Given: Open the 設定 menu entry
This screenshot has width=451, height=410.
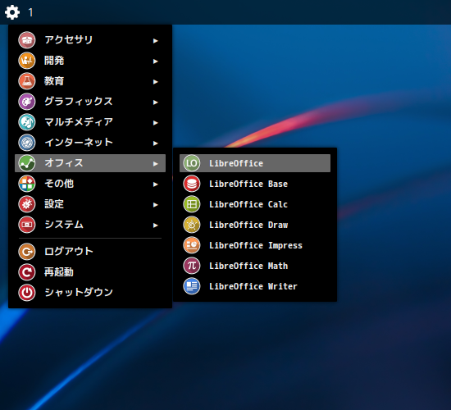Looking at the screenshot, I should point(90,204).
